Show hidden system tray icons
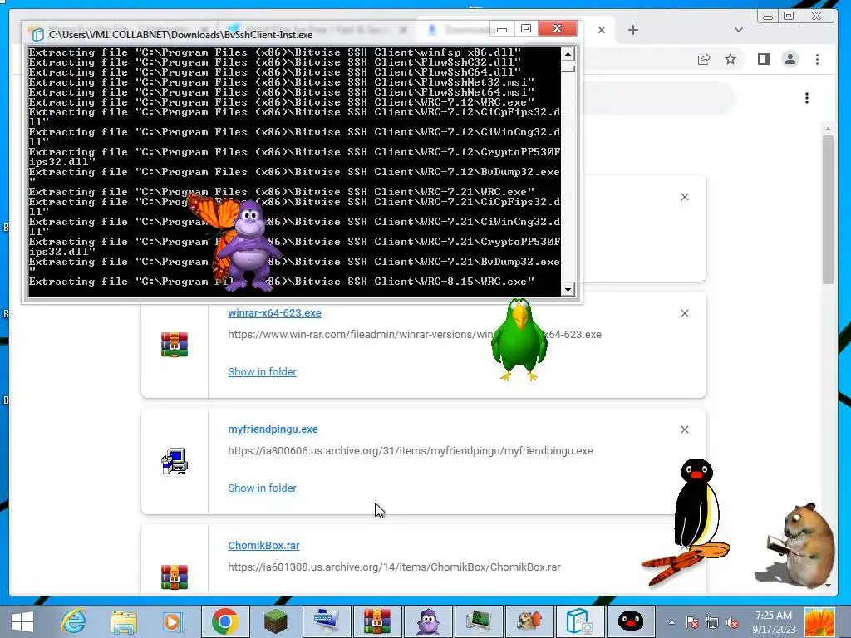The image size is (851, 638). [x=671, y=622]
